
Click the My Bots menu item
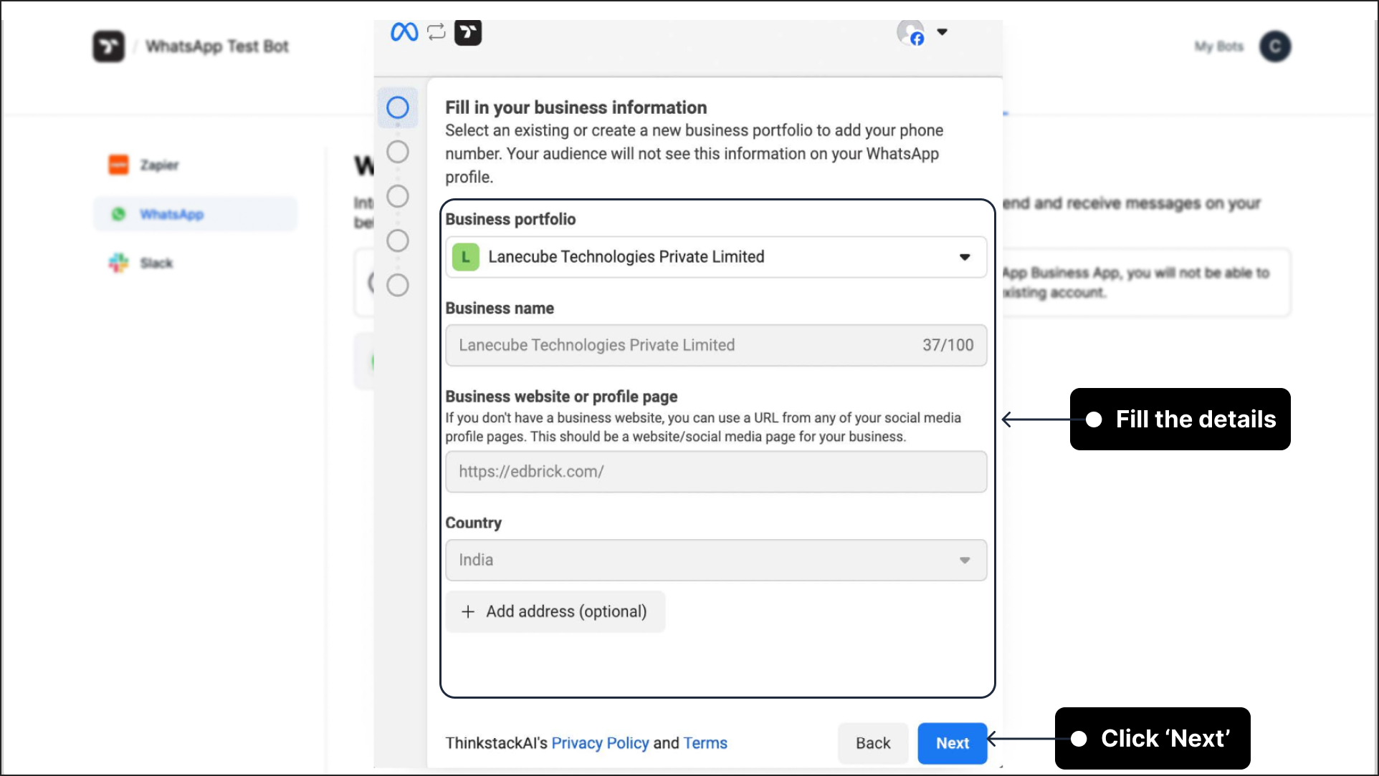coord(1218,45)
